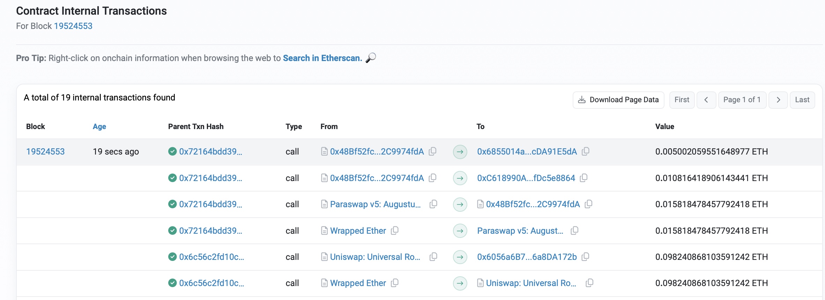The width and height of the screenshot is (825, 300).
Task: Click Download Page Data button
Action: click(x=618, y=100)
